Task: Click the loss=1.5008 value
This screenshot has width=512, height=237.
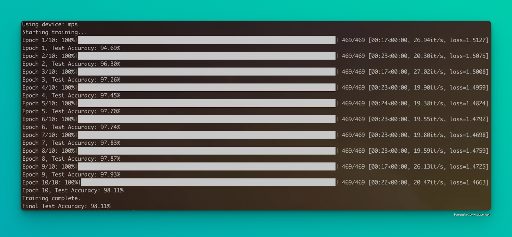Action: [x=468, y=72]
